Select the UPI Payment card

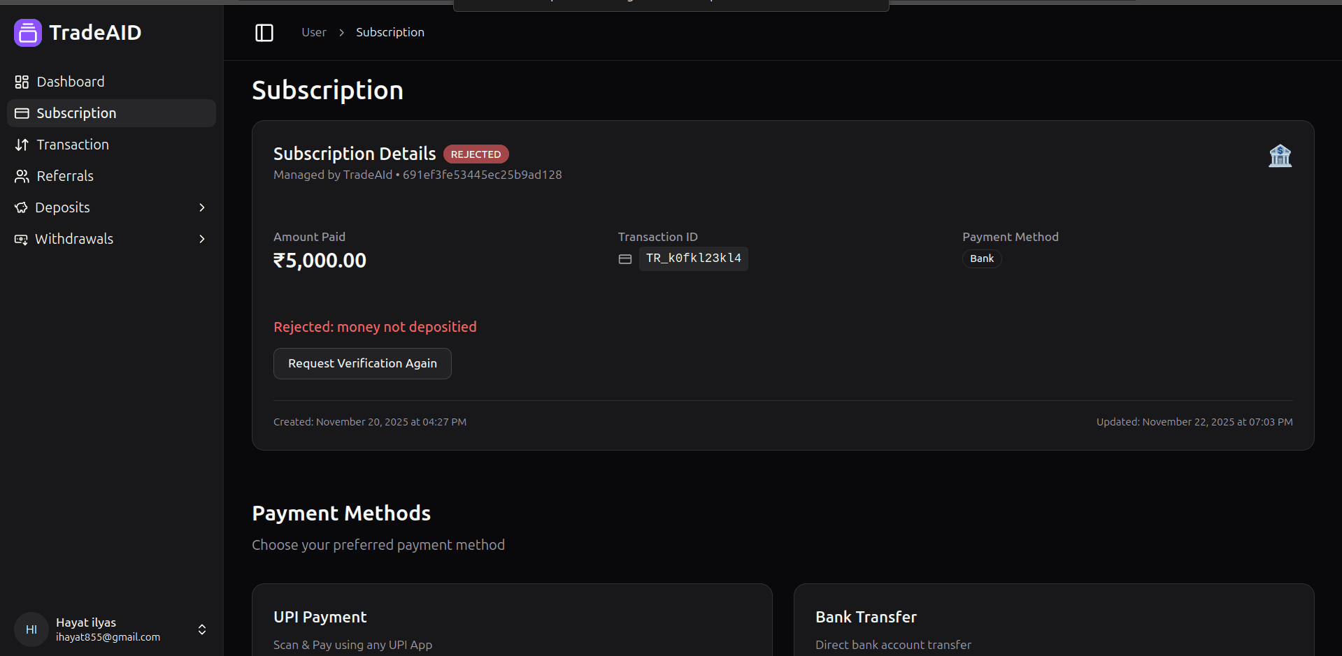[512, 620]
